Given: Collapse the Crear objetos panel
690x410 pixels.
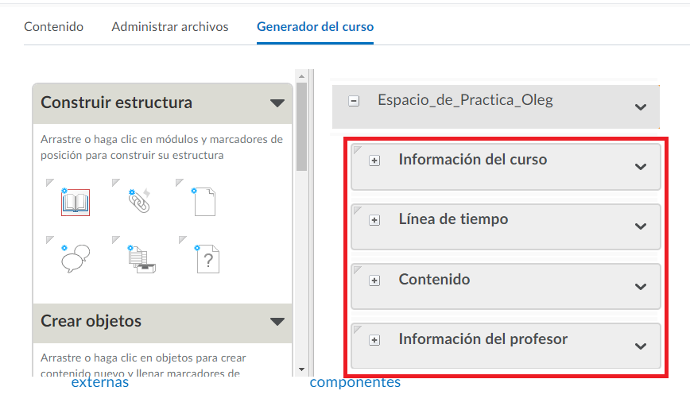Looking at the screenshot, I should [277, 322].
